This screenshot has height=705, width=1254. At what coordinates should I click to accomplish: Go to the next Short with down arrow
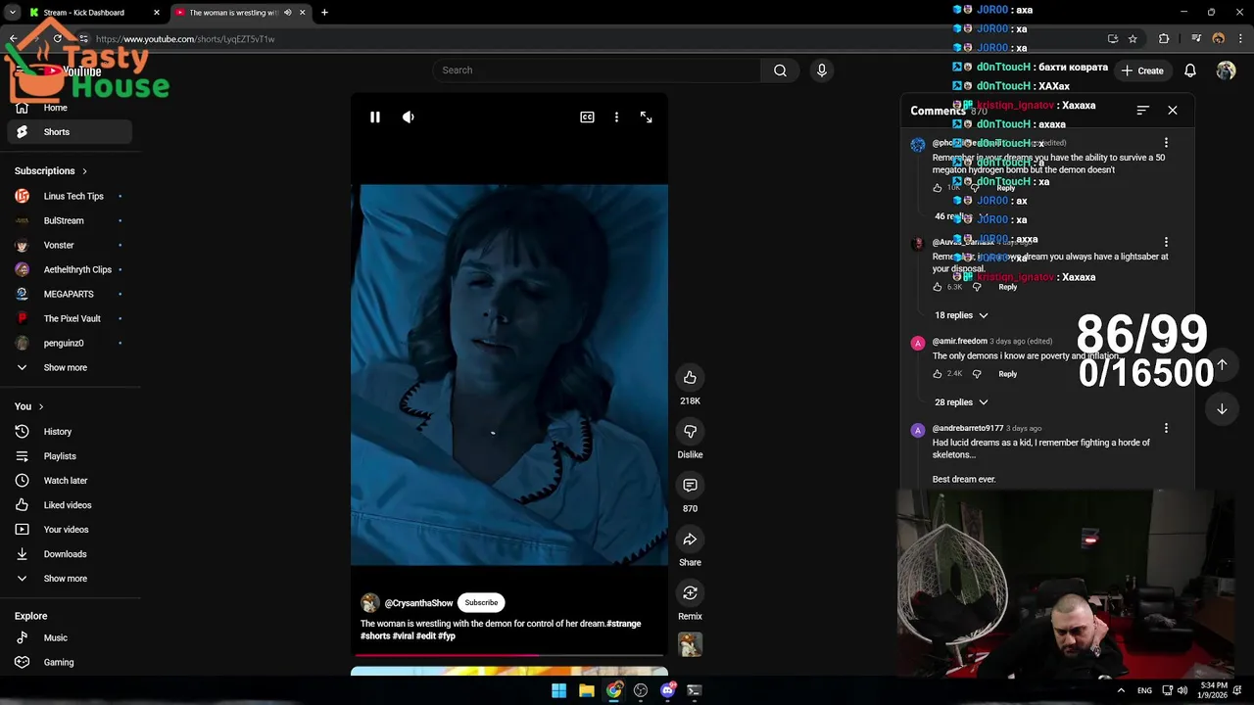pos(1222,409)
